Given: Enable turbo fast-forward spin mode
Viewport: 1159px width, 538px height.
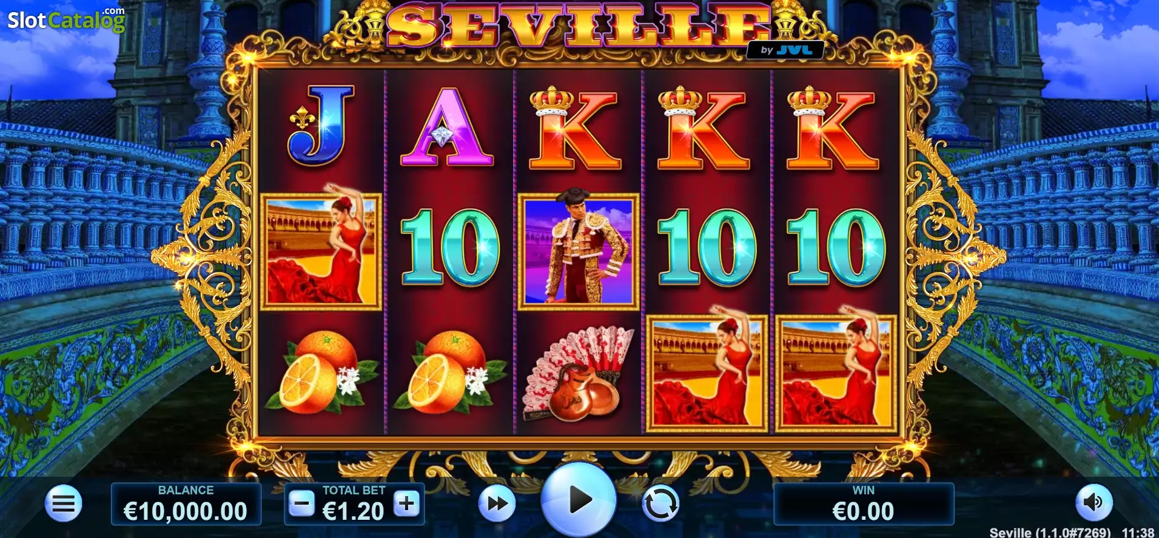Looking at the screenshot, I should (x=497, y=503).
